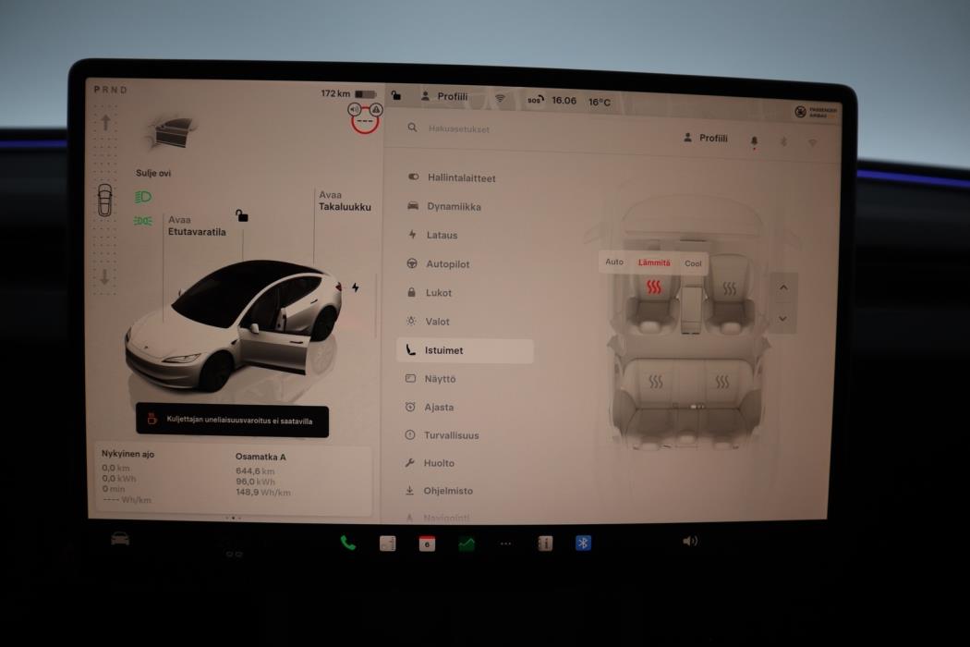Click the down chevron beside the seat diagram
This screenshot has height=647, width=970.
click(782, 318)
